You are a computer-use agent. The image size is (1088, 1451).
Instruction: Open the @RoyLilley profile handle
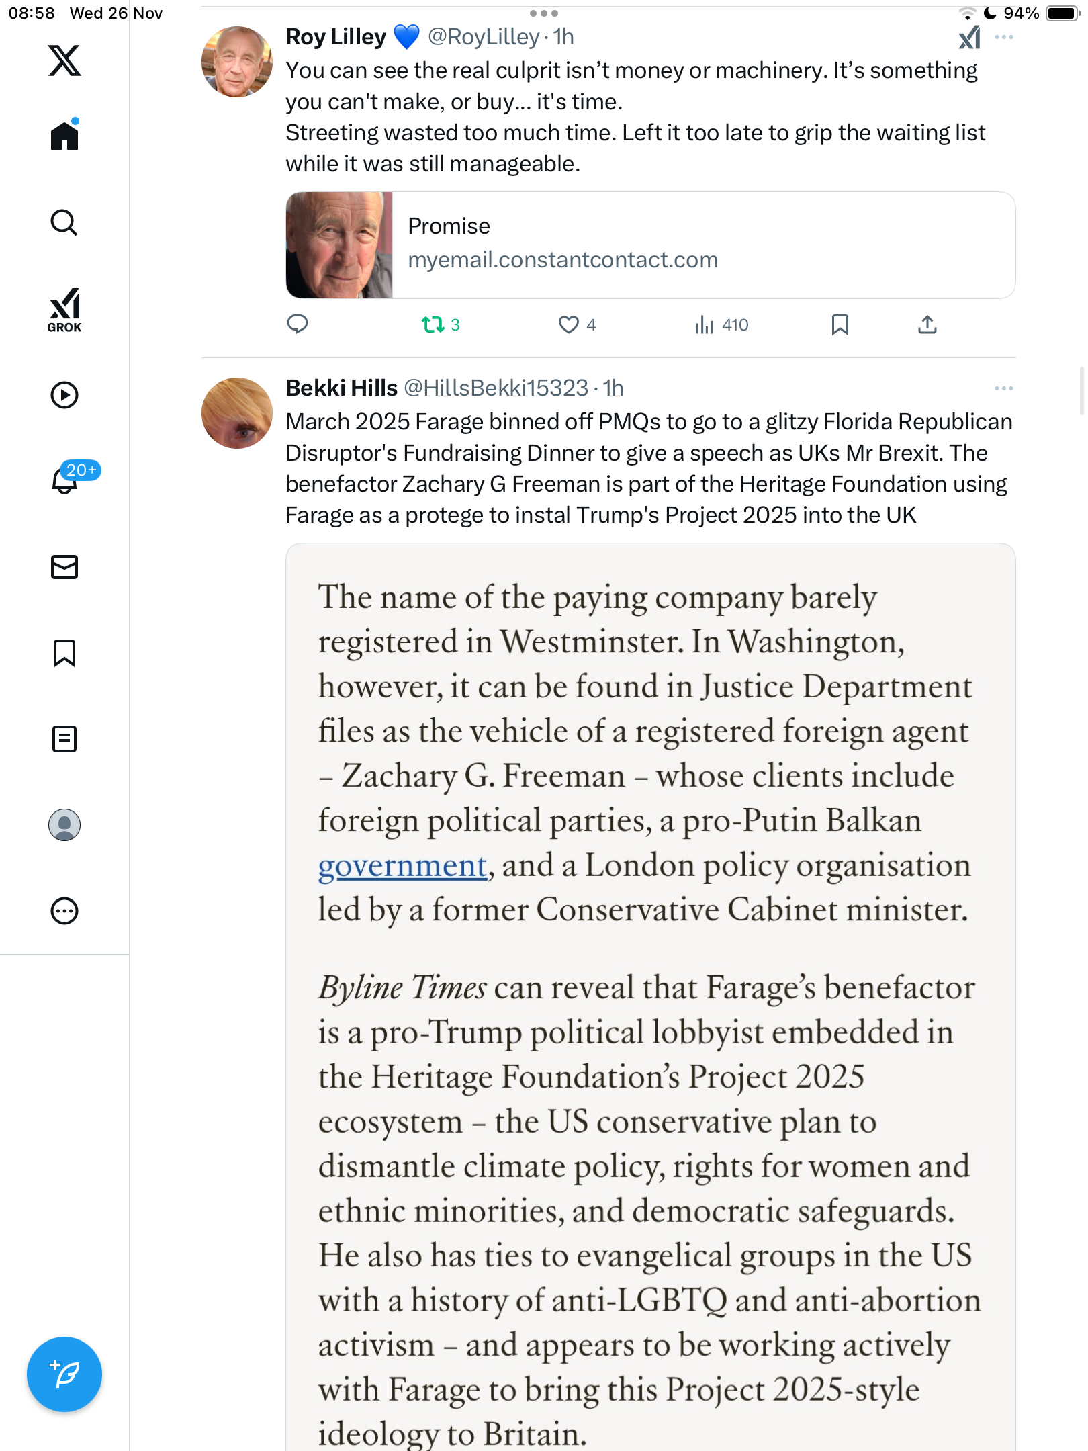[x=484, y=37]
